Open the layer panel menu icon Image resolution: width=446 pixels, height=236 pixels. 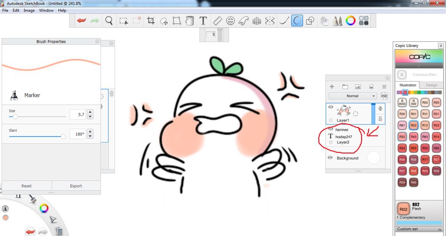[384, 86]
